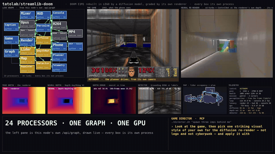Screen dimensions: 275x154
Task: Open the Neural Depth Anything V2 thumbnail
Action: point(69,100)
